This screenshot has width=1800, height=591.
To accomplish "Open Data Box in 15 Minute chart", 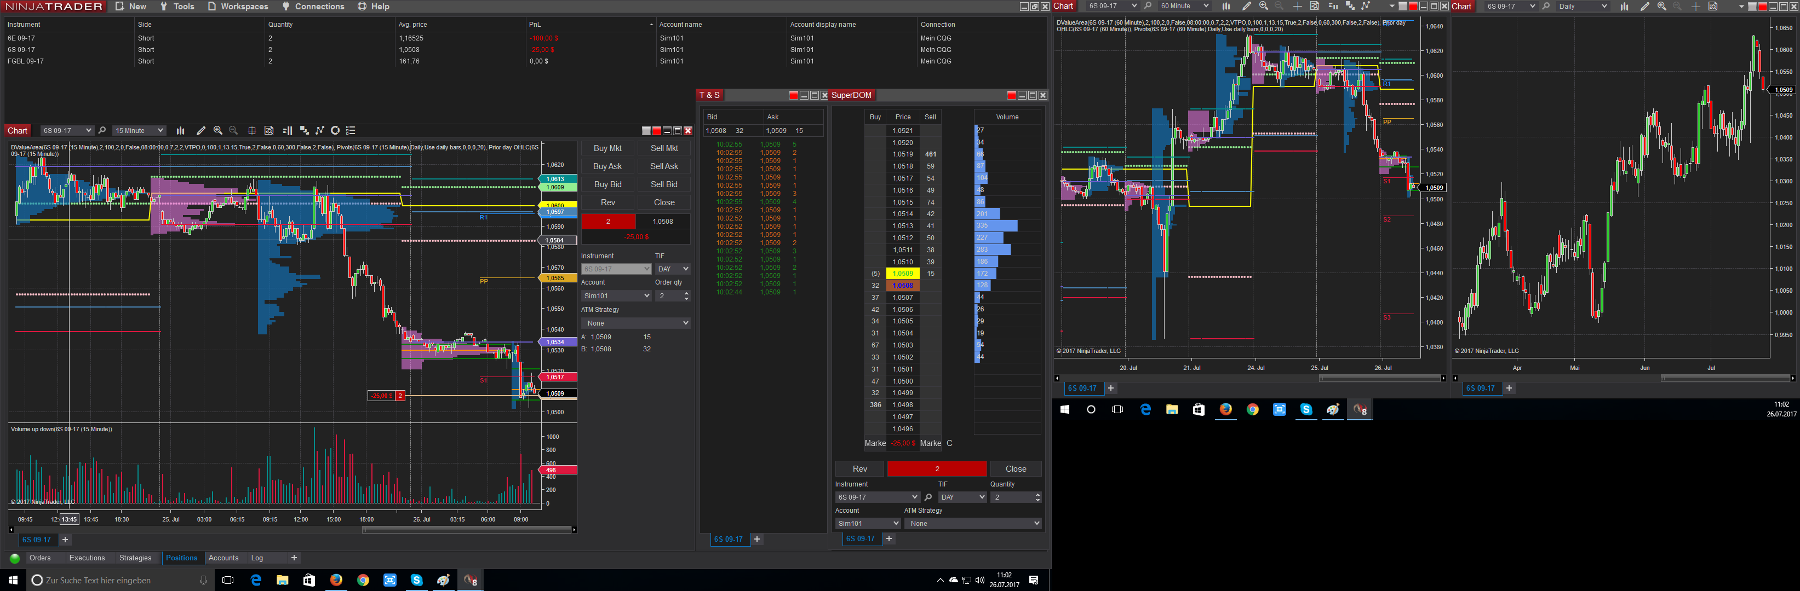I will click(x=269, y=130).
